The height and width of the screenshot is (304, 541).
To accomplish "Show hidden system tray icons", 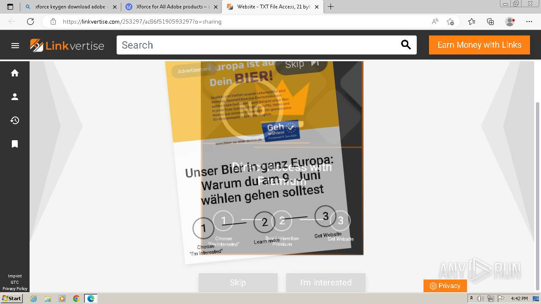I will click(471, 299).
